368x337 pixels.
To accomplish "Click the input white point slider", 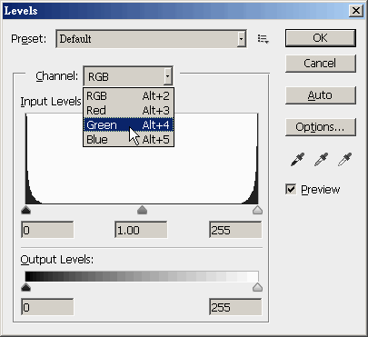I will pyautogui.click(x=257, y=210).
